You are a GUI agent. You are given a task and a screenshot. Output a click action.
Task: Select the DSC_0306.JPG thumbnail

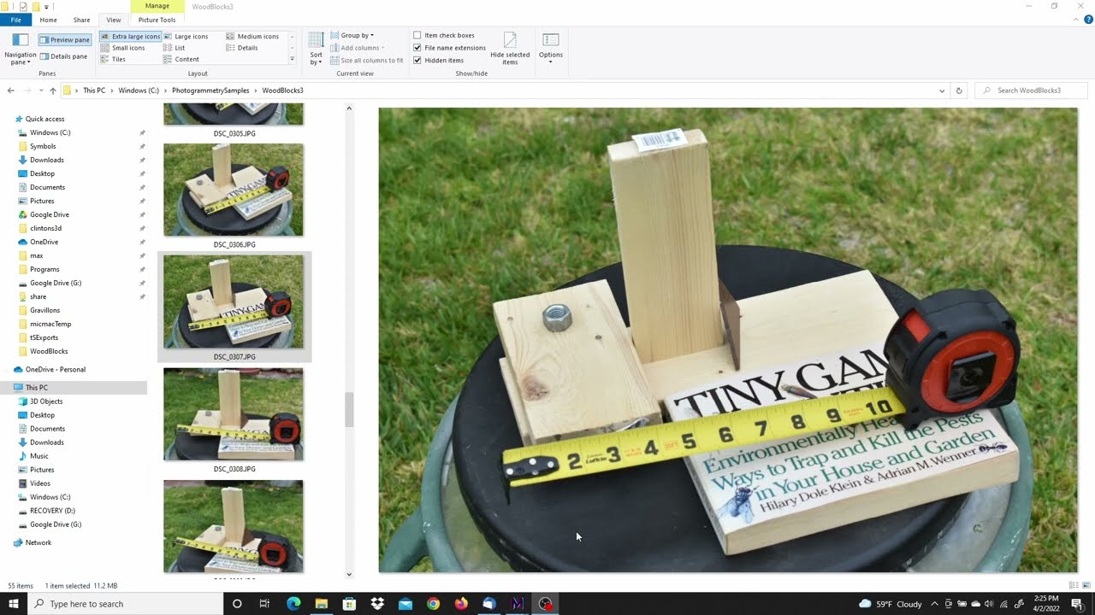234,190
